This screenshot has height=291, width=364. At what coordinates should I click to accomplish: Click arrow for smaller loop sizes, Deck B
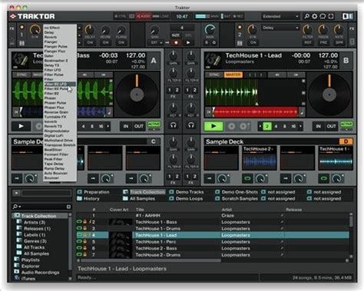click(x=260, y=126)
